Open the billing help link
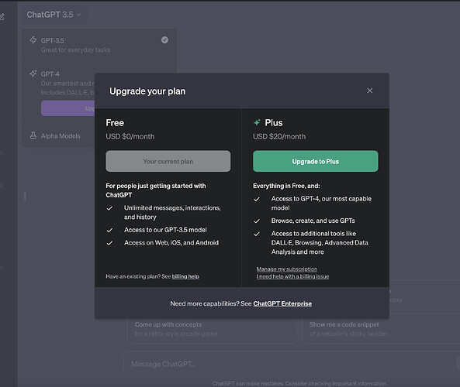 (x=185, y=276)
